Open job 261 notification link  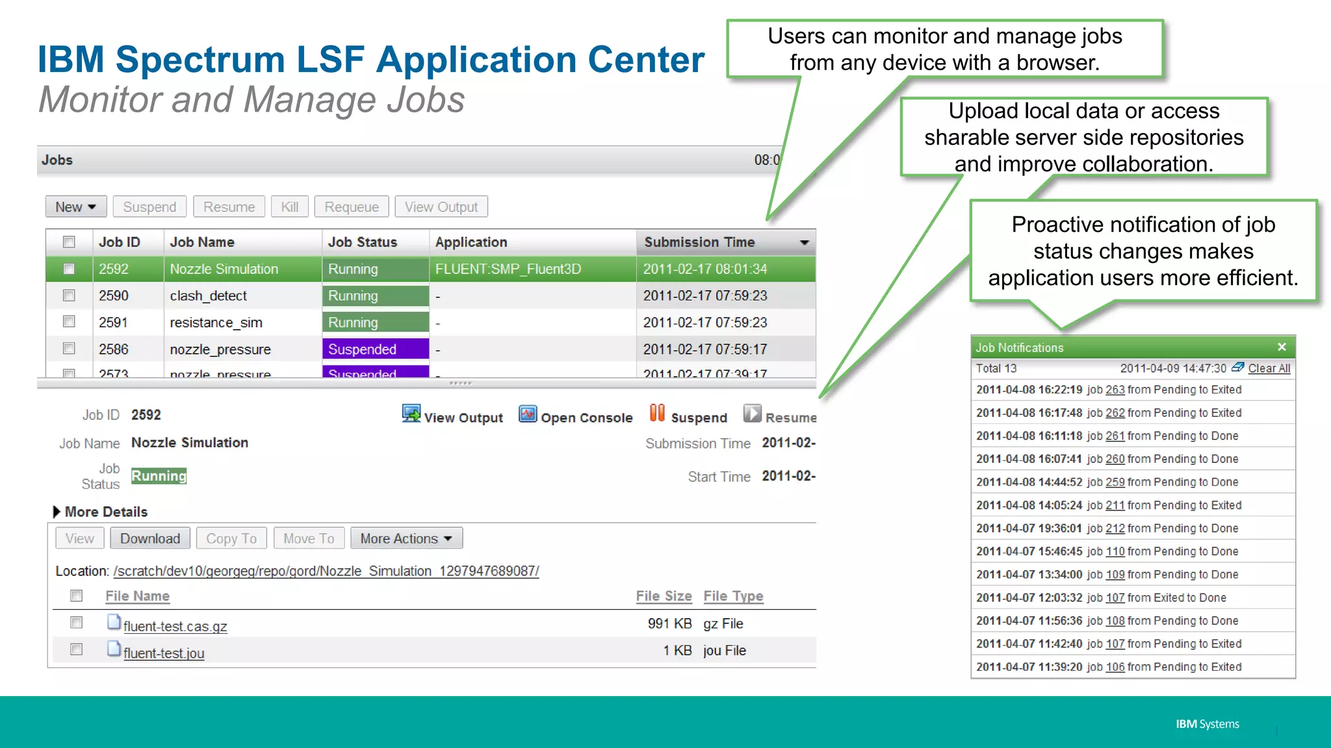click(x=1115, y=436)
